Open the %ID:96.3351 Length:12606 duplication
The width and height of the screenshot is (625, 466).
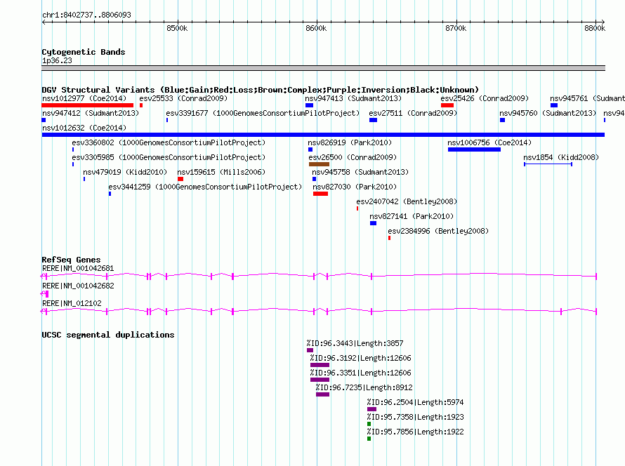click(361, 373)
